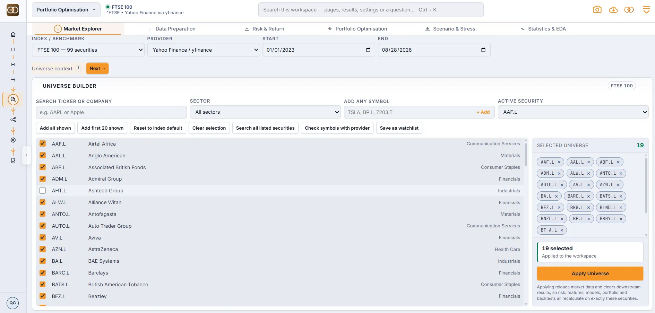The image size is (655, 313).
Task: Uncheck the AZN.L AstraZeneca checkbox
Action: tap(43, 249)
